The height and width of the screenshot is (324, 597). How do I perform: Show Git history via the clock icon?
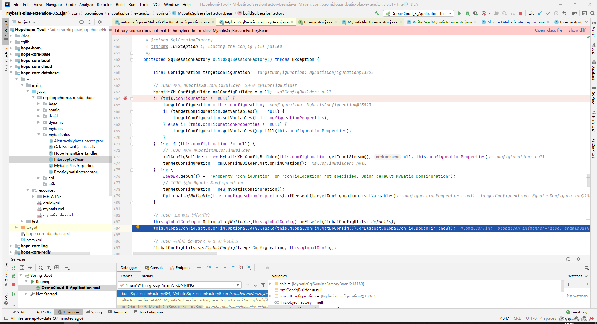556,13
